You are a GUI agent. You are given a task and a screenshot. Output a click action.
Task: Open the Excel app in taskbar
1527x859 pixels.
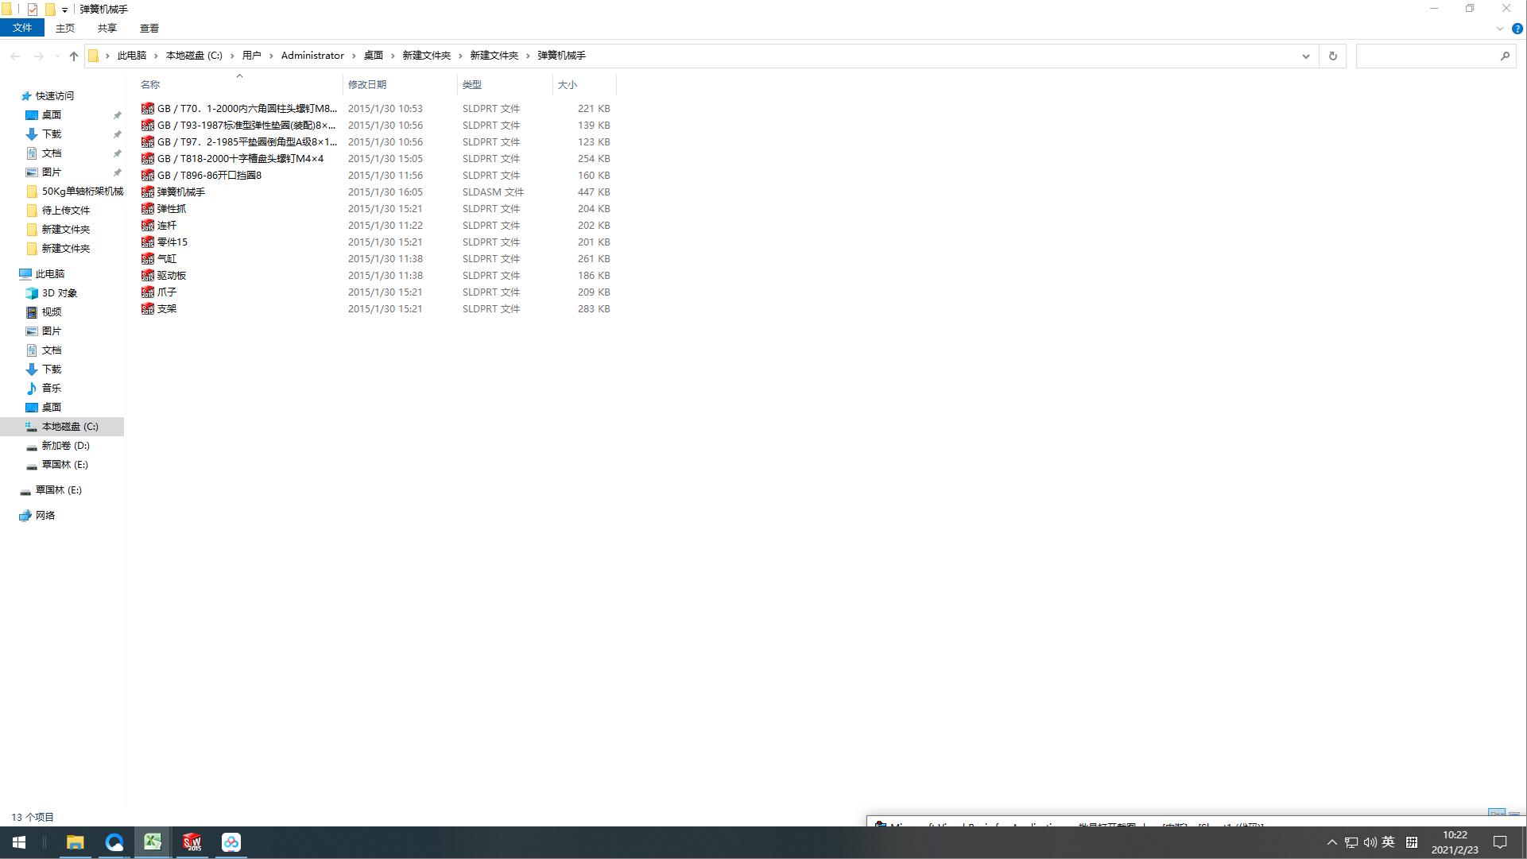click(x=153, y=842)
